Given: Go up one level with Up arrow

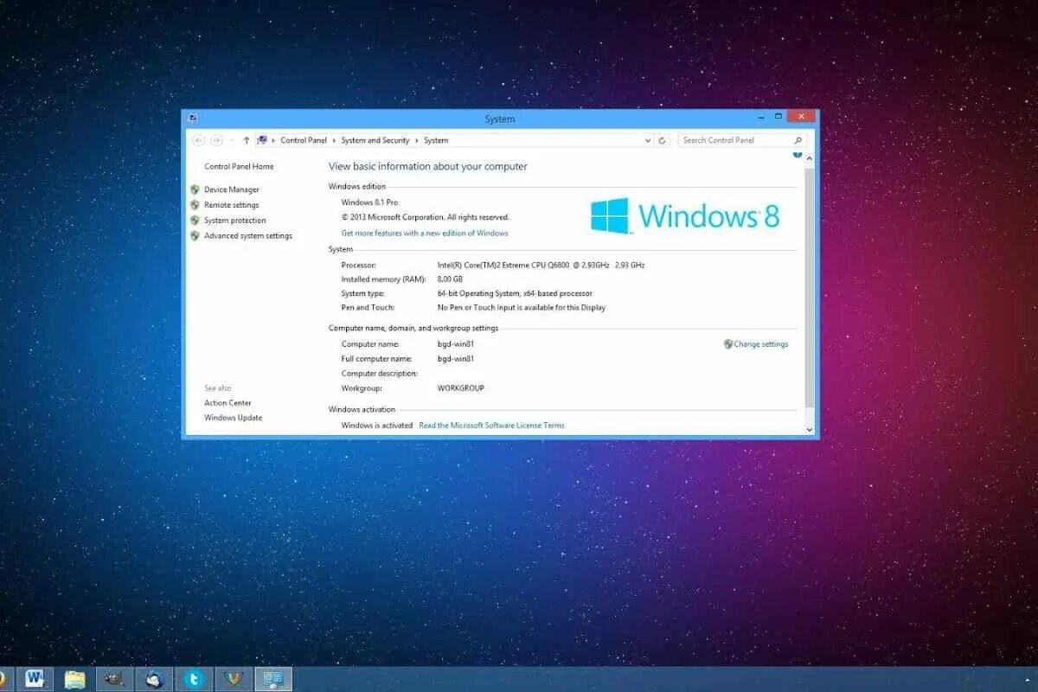Looking at the screenshot, I should [247, 140].
